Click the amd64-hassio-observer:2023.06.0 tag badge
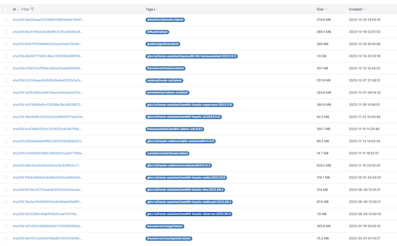This screenshot has width=397, height=246. (x=189, y=214)
